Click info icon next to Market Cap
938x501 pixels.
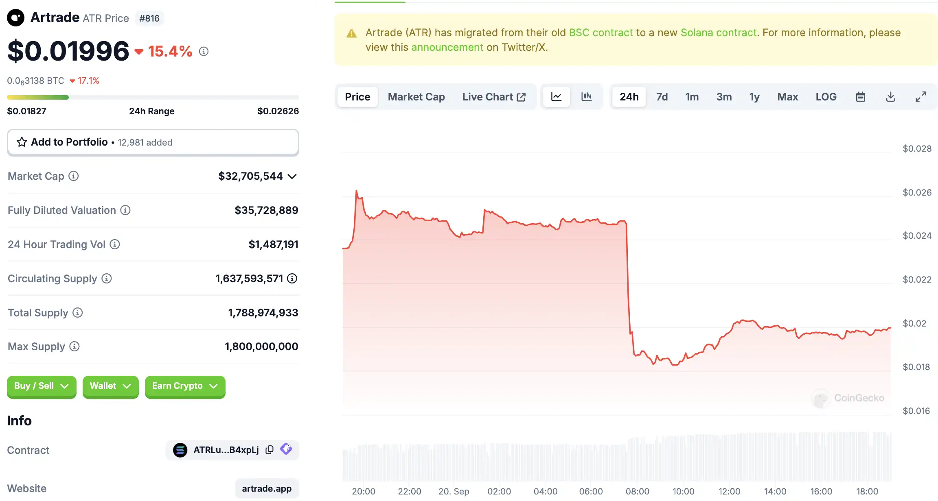(x=74, y=176)
